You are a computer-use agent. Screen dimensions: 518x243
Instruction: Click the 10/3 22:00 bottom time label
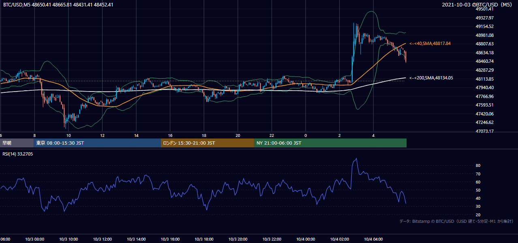272,239
